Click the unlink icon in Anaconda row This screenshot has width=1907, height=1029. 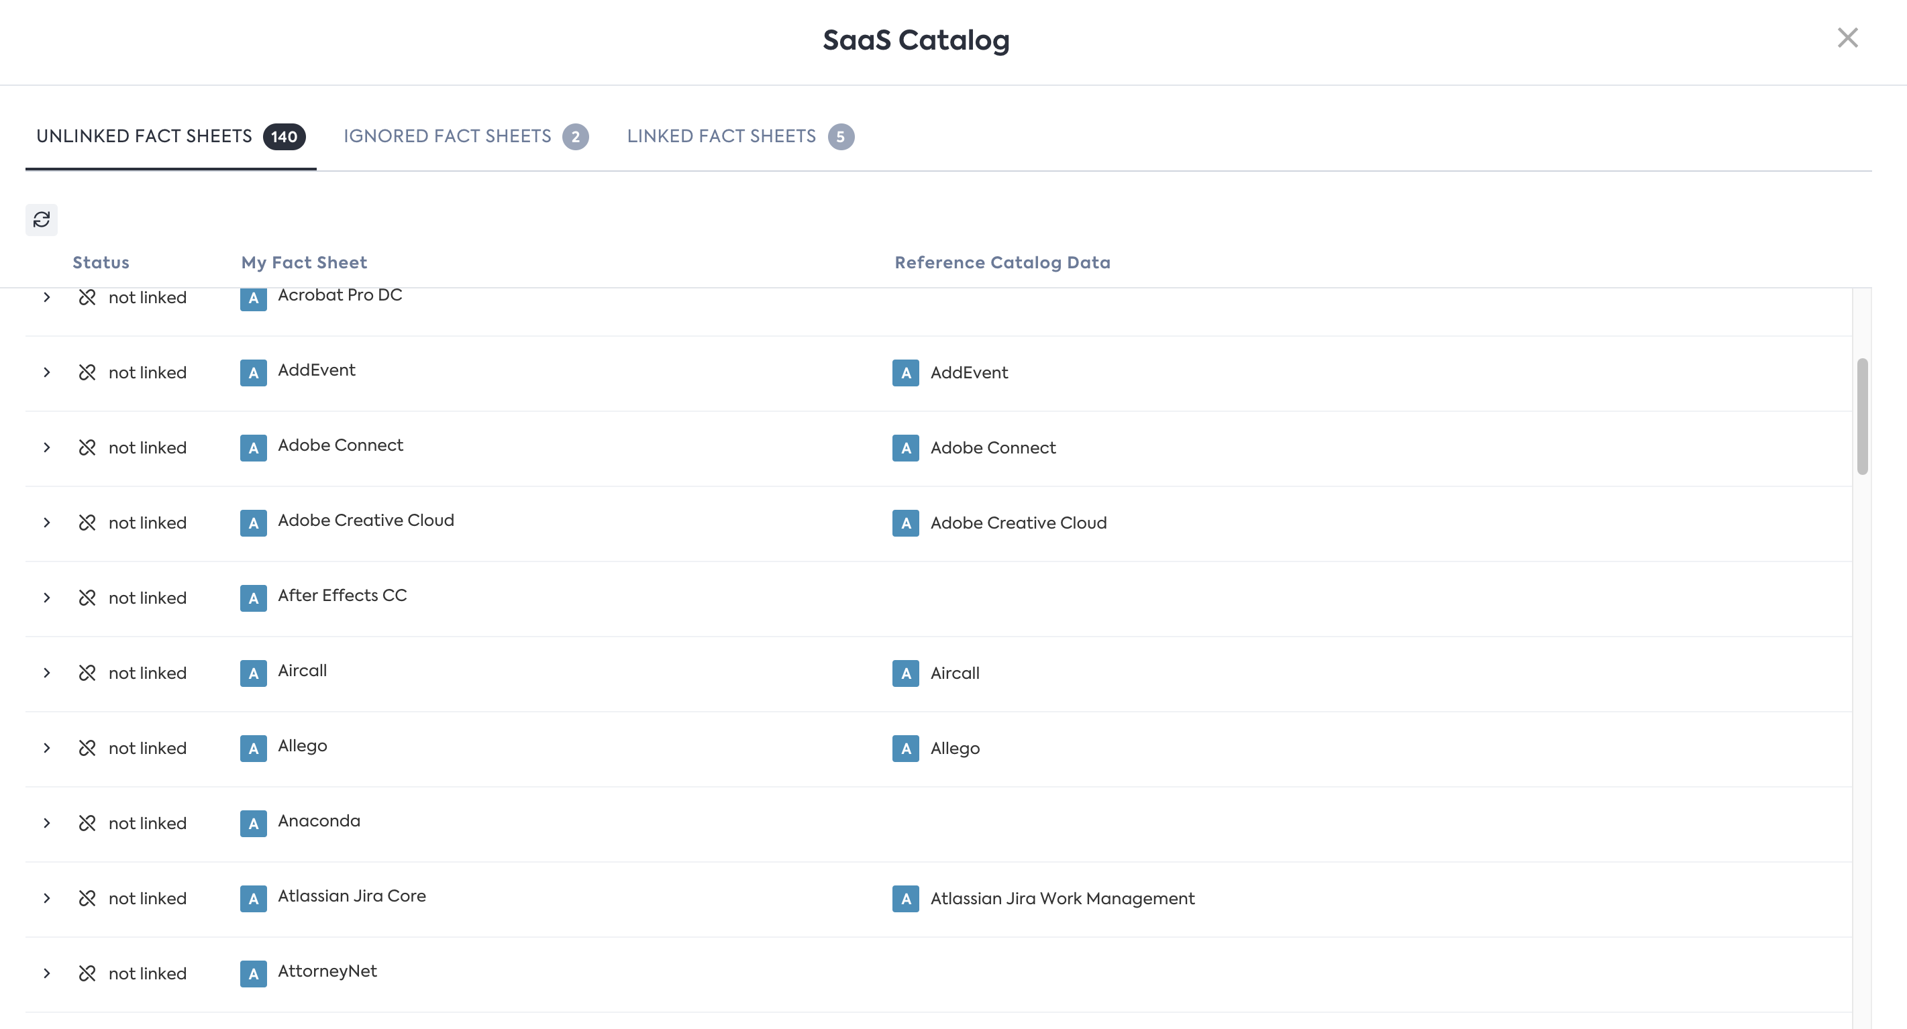87,823
